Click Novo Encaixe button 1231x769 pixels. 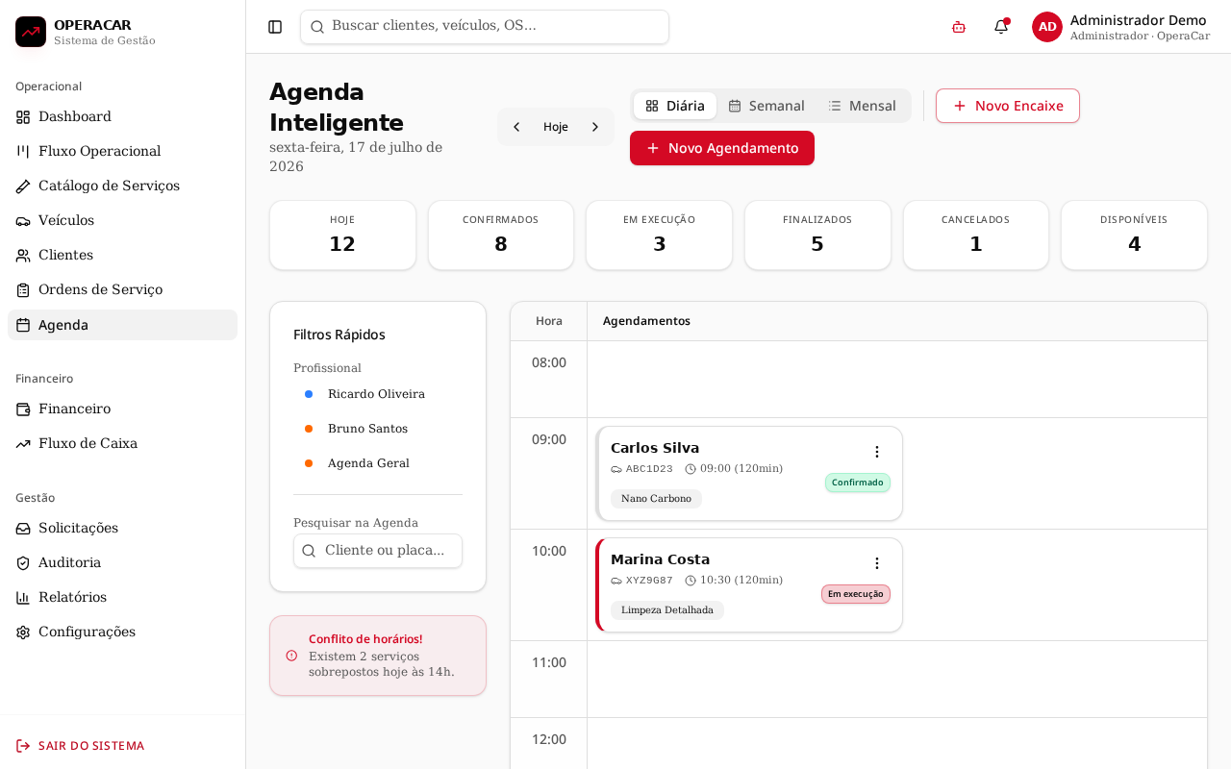[x=1008, y=106]
